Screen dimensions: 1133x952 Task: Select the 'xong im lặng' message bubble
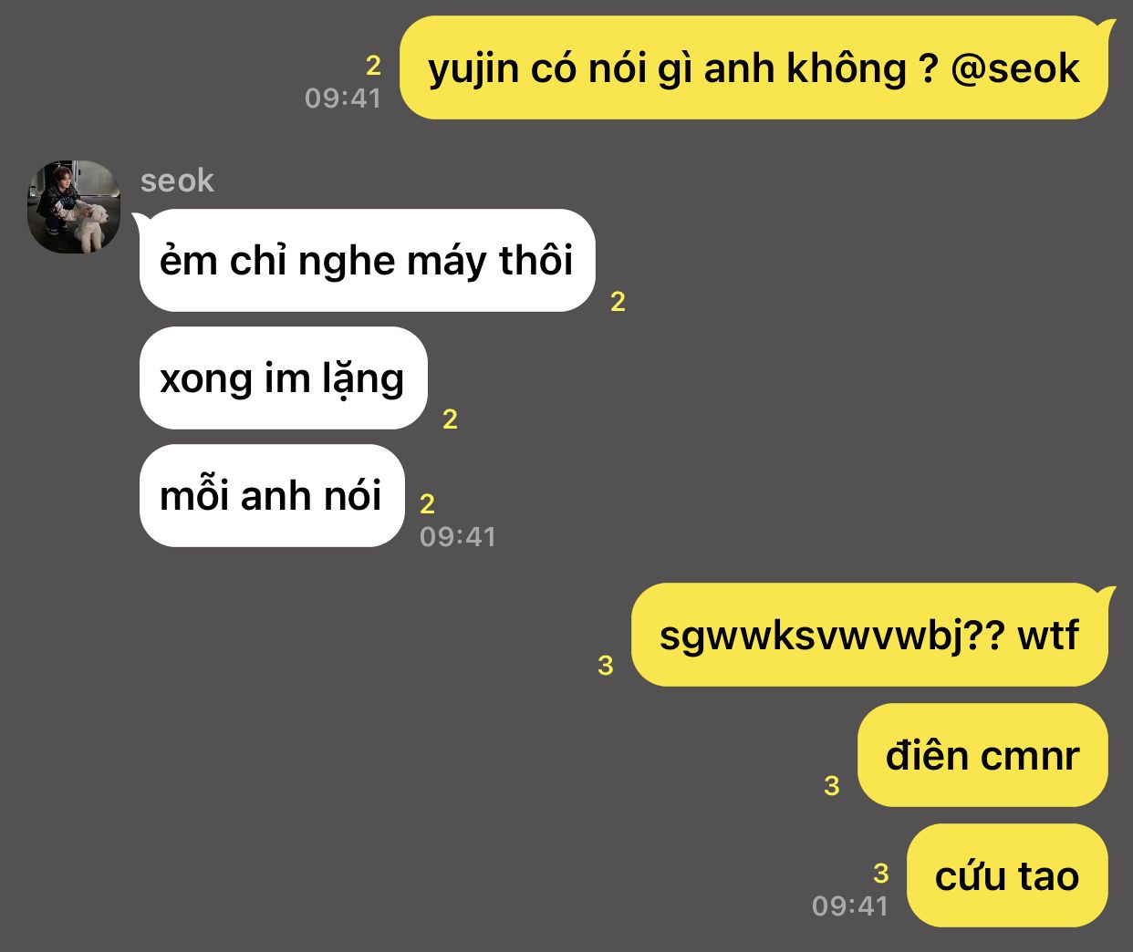coord(283,378)
